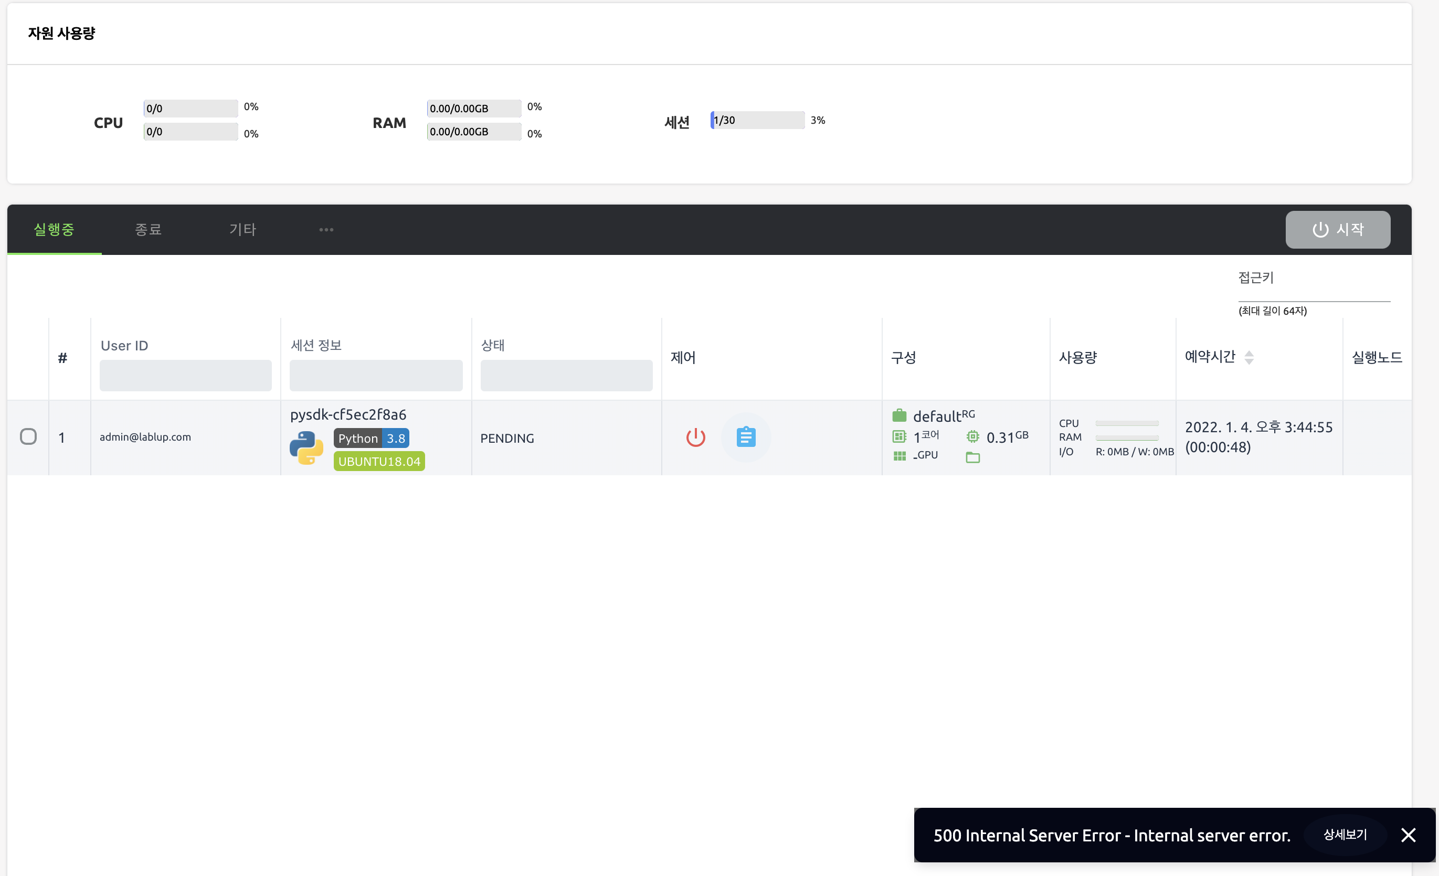Click the CPU chip icon beside 1코어
Screen dimensions: 1439x876
coord(899,435)
